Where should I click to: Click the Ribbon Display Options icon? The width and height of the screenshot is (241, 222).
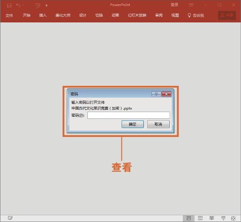coord(191,5)
